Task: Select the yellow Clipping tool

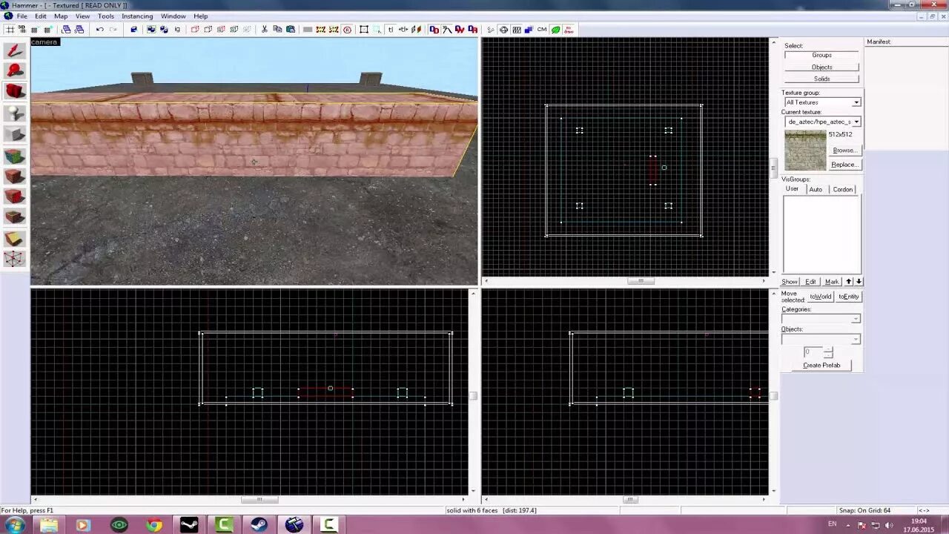Action: 15,238
